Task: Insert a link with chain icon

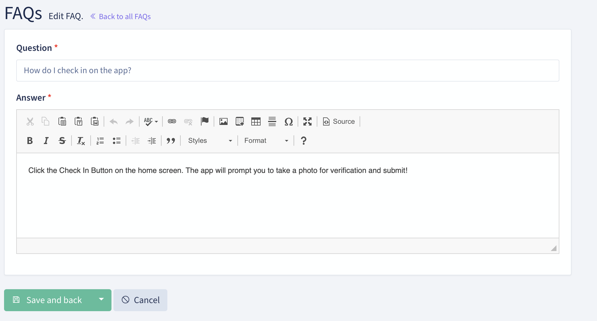Action: tap(172, 121)
